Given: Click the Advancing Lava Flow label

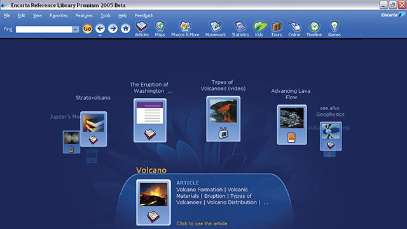Looking at the screenshot, I should click(291, 94).
